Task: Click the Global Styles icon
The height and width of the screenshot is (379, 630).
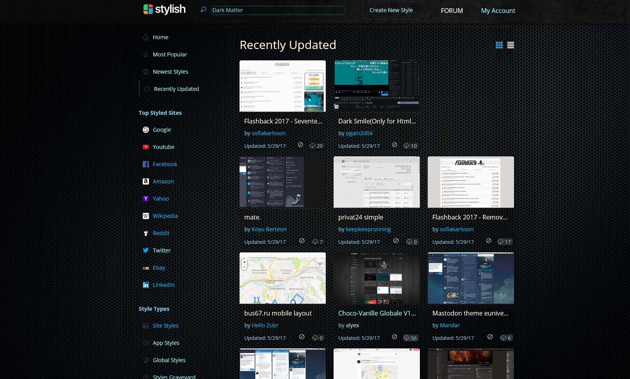Action: [146, 360]
